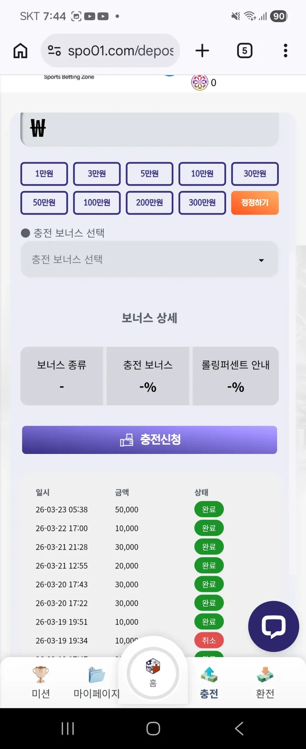306x749 pixels.
Task: Click the orange 정정하기 button
Action: coord(255,203)
